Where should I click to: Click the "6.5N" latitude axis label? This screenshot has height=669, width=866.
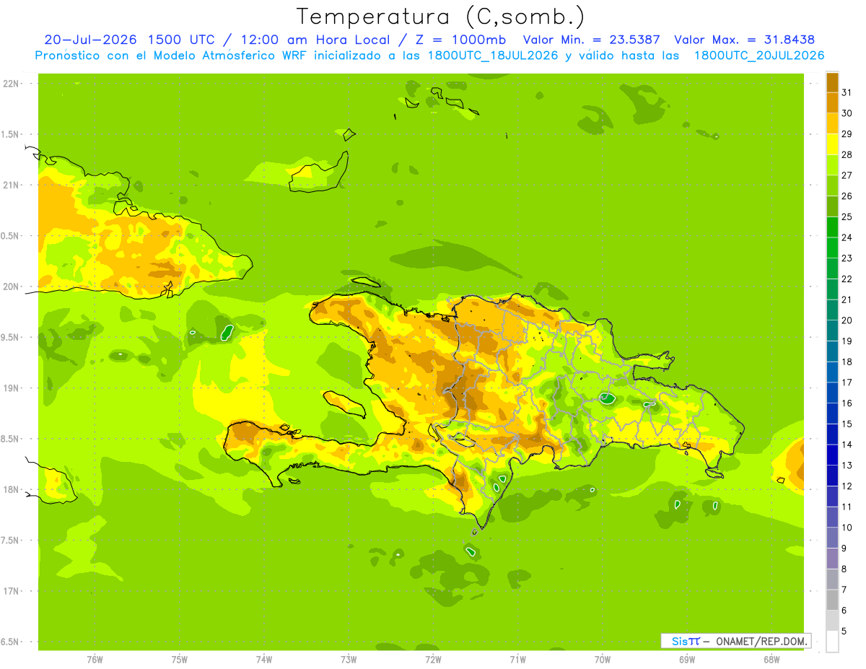tap(11, 642)
